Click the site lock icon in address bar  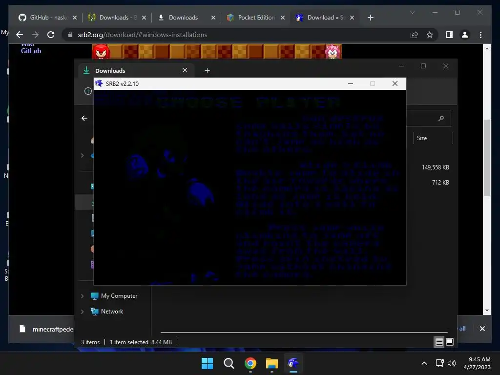point(70,35)
